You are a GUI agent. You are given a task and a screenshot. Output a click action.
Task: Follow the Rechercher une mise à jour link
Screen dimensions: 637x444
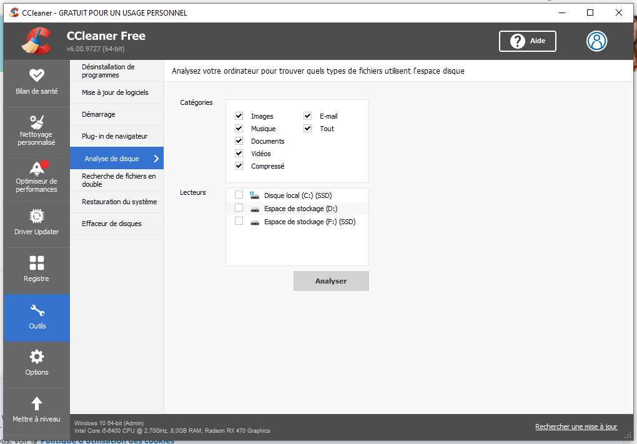click(x=576, y=427)
